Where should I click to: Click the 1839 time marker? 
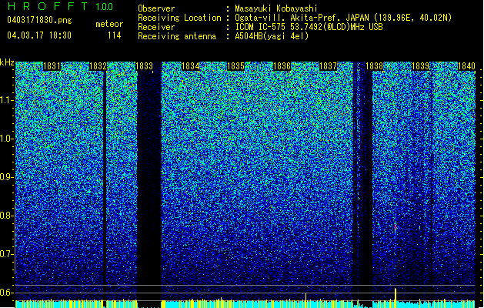coord(420,66)
